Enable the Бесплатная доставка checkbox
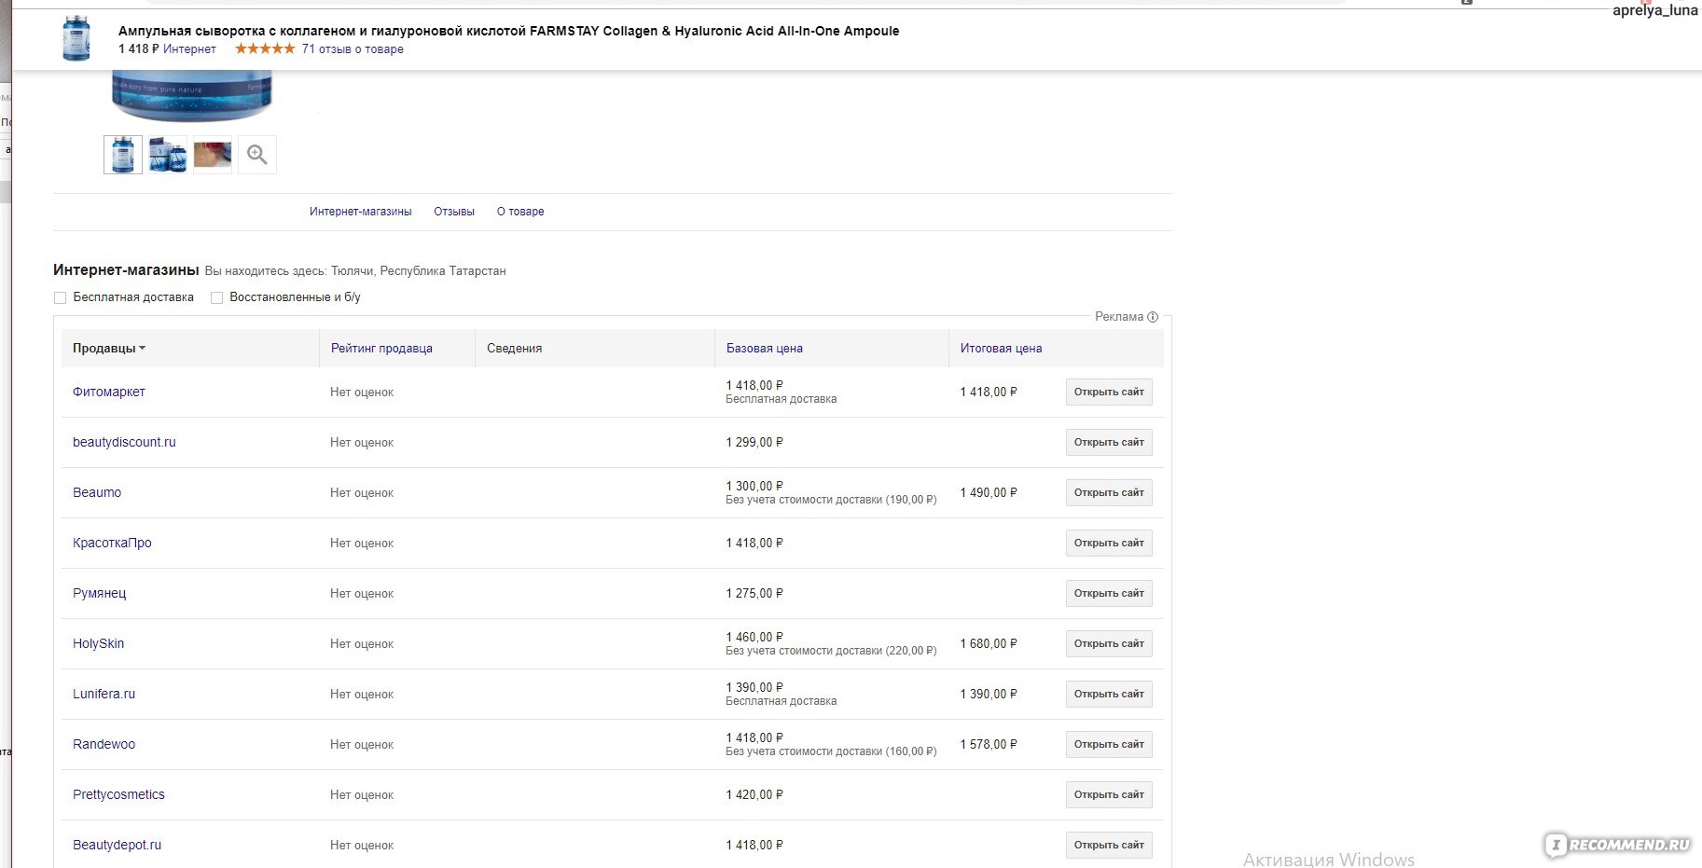Viewport: 1702px width, 868px height. (x=61, y=297)
